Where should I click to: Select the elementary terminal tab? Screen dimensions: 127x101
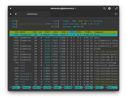[32, 14]
